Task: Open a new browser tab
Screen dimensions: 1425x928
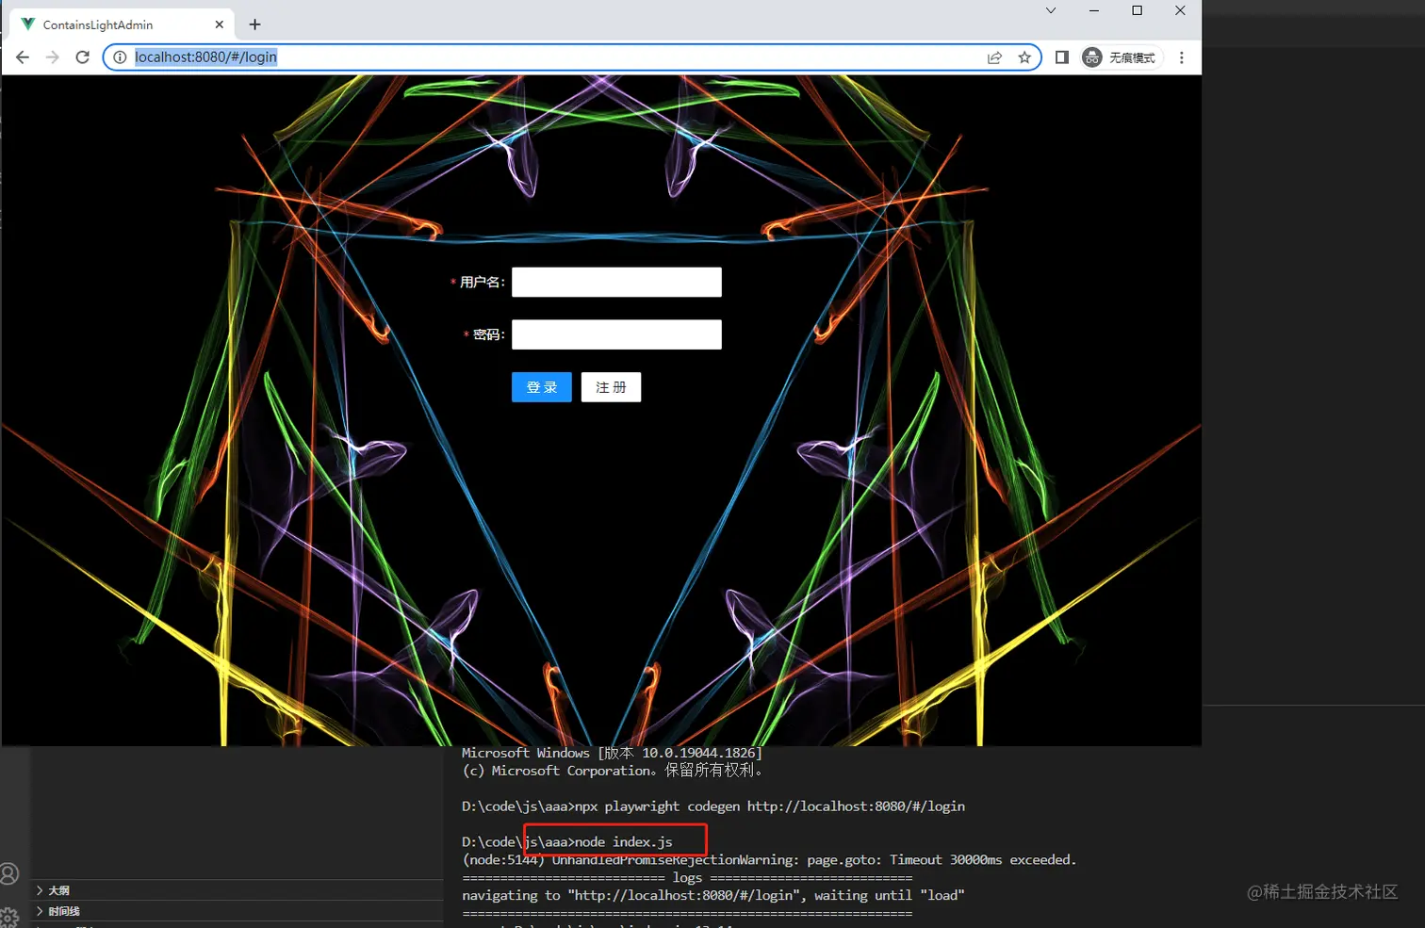Action: (x=254, y=24)
